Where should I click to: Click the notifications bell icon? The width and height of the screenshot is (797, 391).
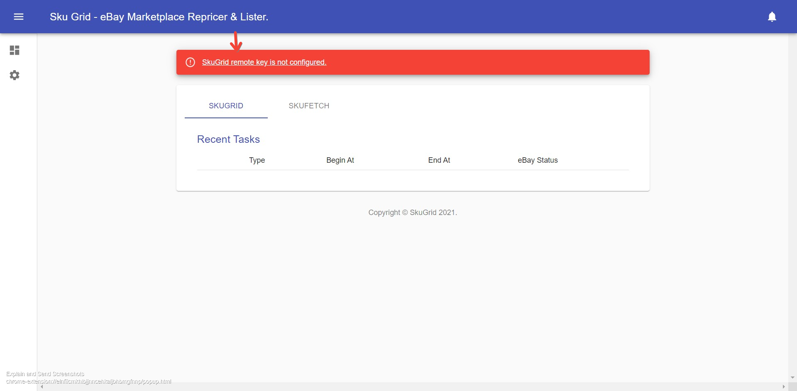[772, 17]
